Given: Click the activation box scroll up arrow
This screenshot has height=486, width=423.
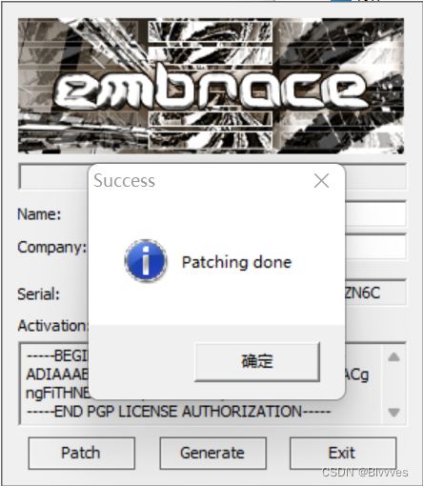Looking at the screenshot, I should pyautogui.click(x=393, y=357).
